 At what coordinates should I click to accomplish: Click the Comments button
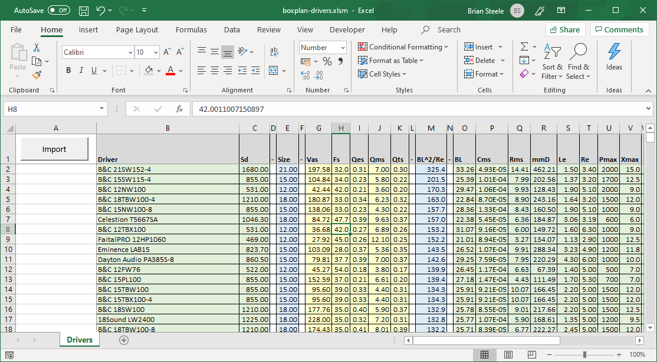619,29
